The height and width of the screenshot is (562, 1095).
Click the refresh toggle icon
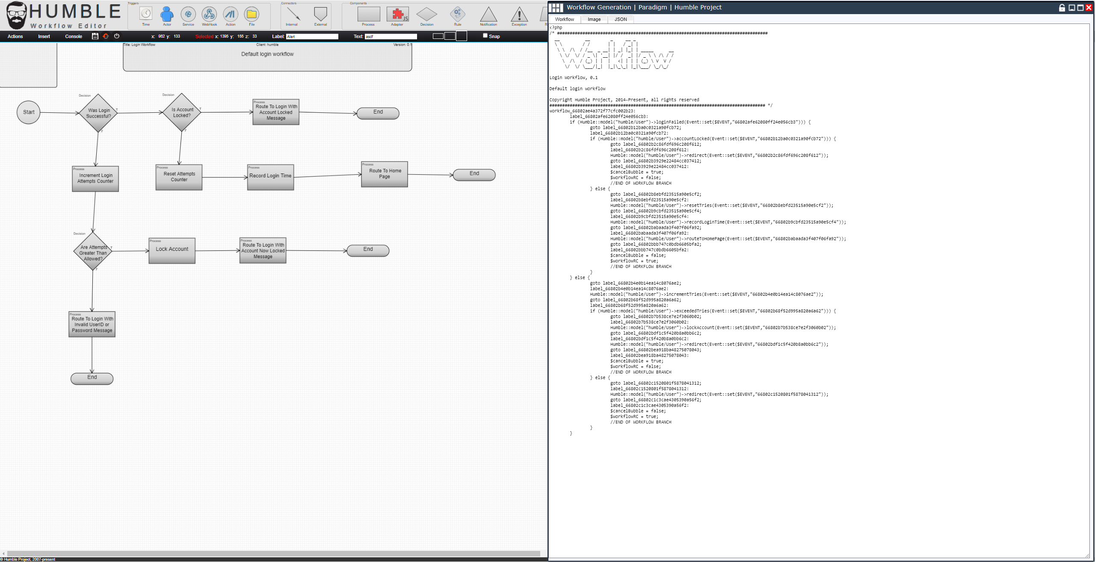point(106,36)
